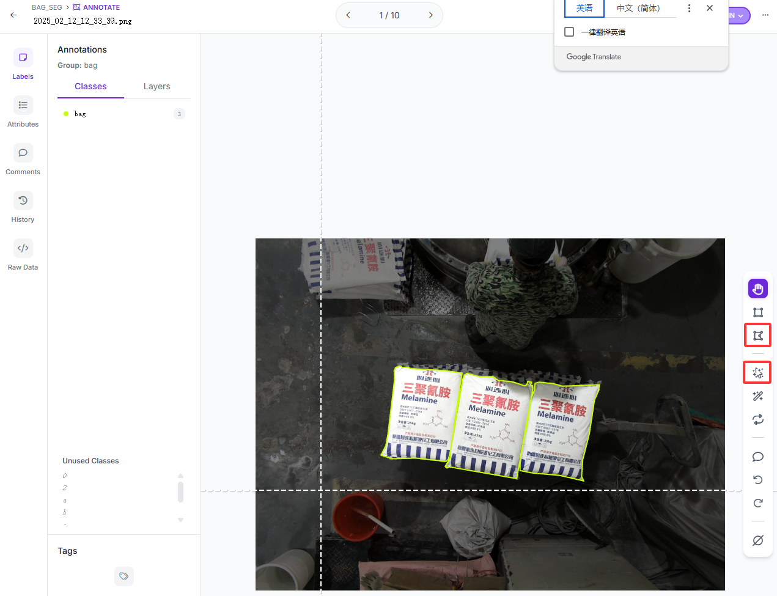The height and width of the screenshot is (596, 777).
Task: Click the 1 / 10 image counter
Action: click(x=389, y=15)
